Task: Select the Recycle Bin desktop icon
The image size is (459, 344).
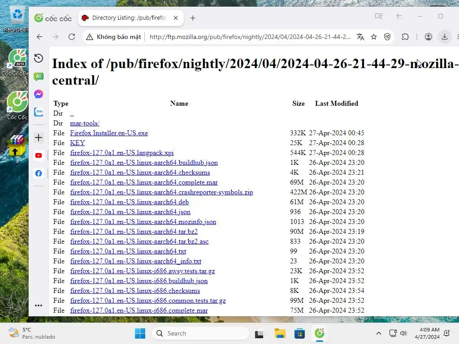Action: click(17, 20)
